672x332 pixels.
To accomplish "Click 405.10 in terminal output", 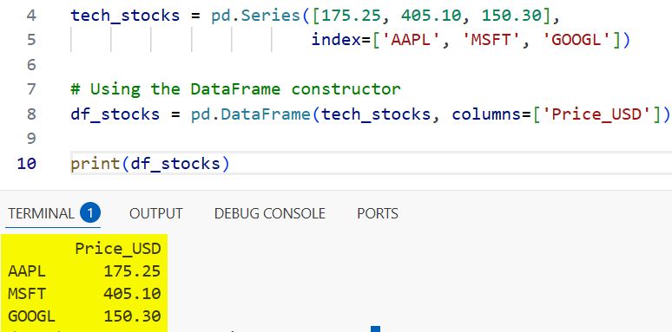I will click(132, 294).
